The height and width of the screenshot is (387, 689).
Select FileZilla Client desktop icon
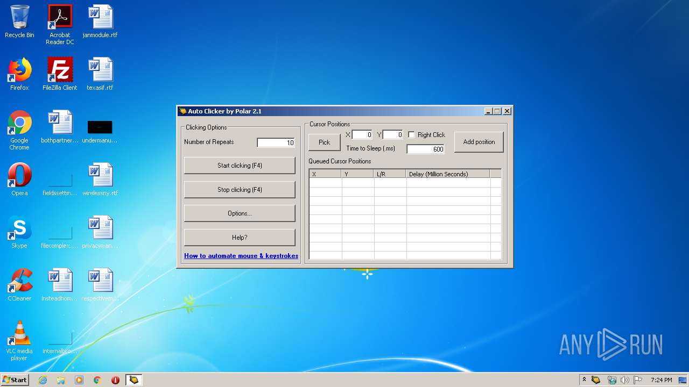click(x=60, y=75)
